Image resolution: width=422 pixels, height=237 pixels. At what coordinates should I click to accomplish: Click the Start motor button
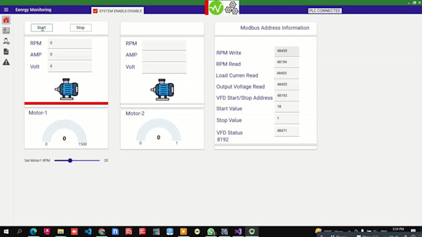[42, 28]
